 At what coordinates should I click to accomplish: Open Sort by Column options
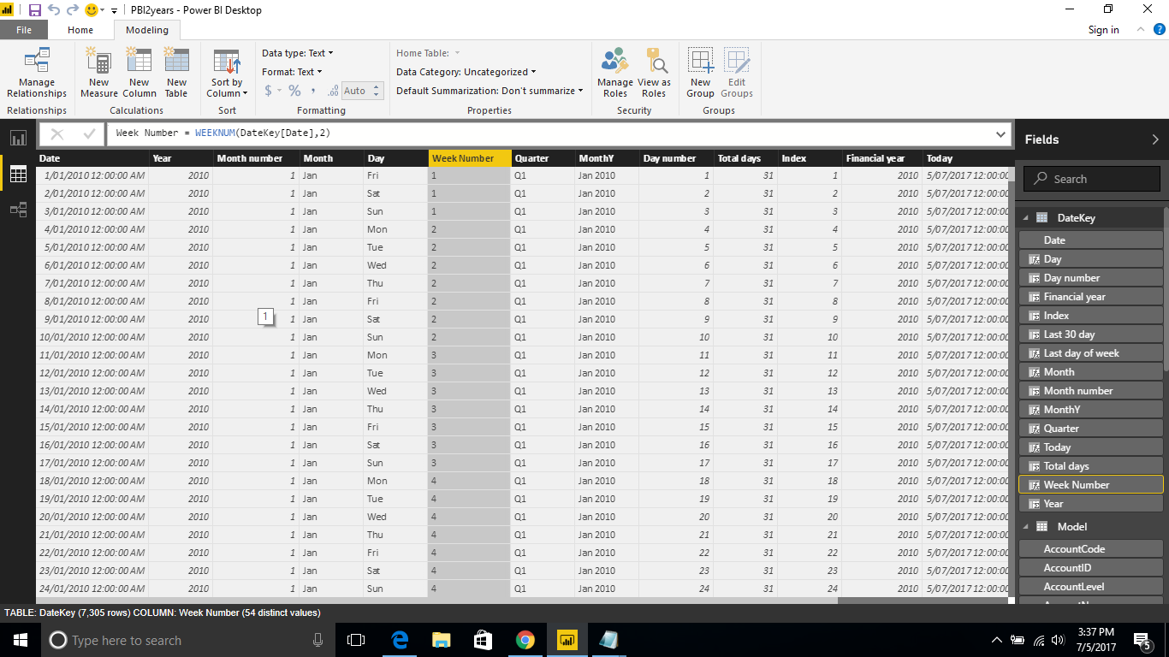pyautogui.click(x=227, y=73)
